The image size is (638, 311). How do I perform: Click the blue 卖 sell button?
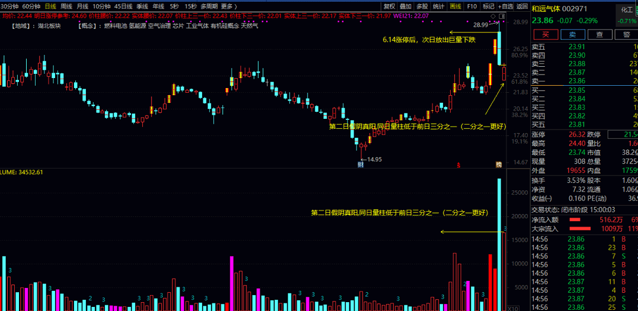pos(572,34)
